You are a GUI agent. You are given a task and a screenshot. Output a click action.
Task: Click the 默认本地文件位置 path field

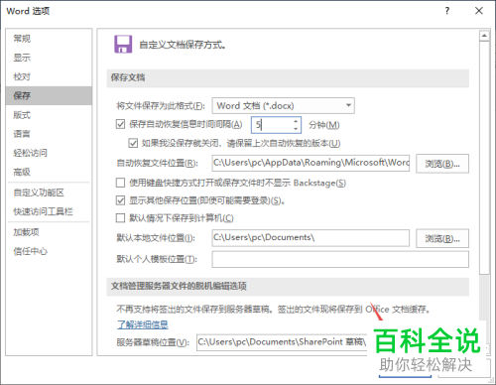coord(310,238)
